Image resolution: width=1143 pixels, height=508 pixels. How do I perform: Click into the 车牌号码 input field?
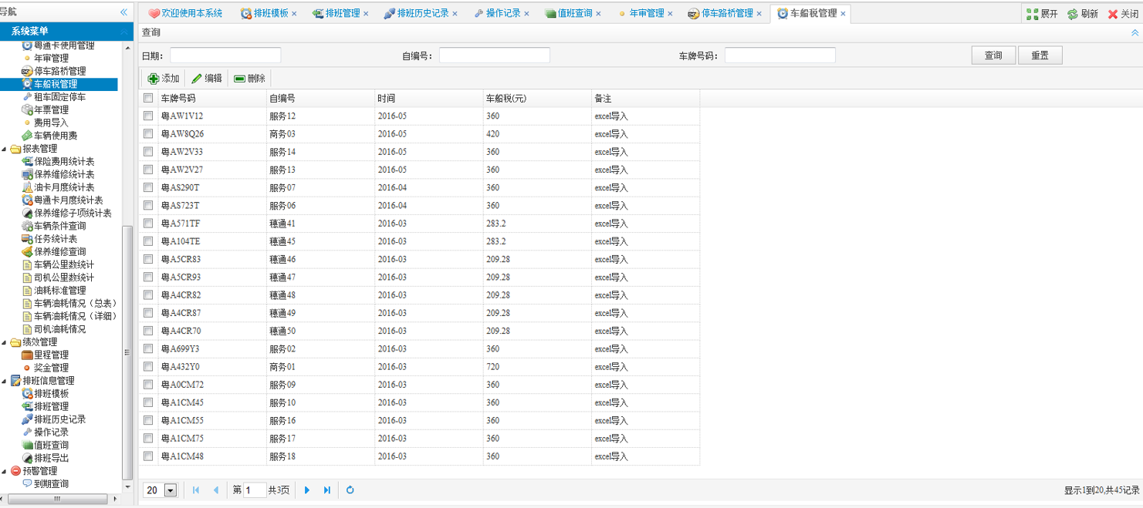click(779, 56)
